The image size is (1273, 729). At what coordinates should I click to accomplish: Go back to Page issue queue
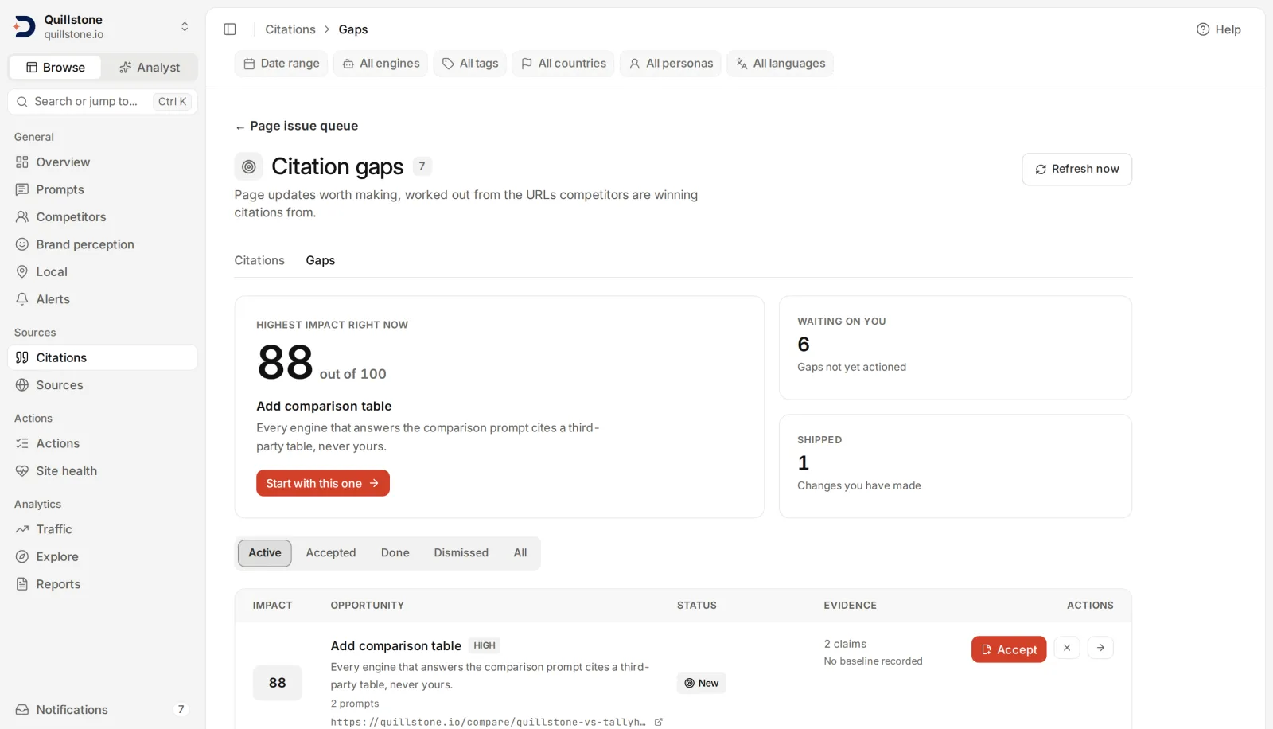pos(296,126)
